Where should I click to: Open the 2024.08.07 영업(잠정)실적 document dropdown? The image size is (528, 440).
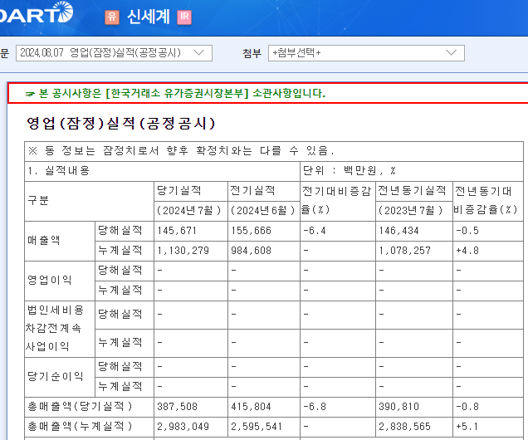(x=115, y=53)
